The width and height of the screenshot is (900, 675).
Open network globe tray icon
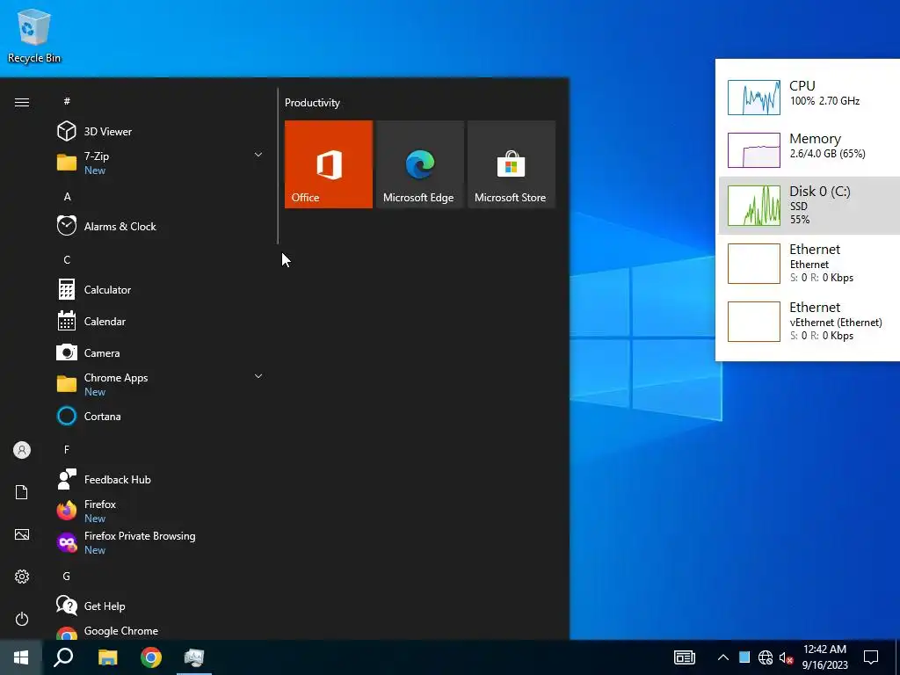tap(766, 657)
